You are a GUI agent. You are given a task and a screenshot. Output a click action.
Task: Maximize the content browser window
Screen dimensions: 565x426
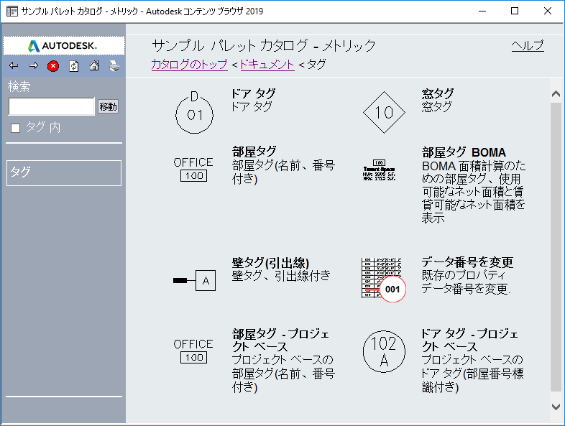pyautogui.click(x=515, y=11)
